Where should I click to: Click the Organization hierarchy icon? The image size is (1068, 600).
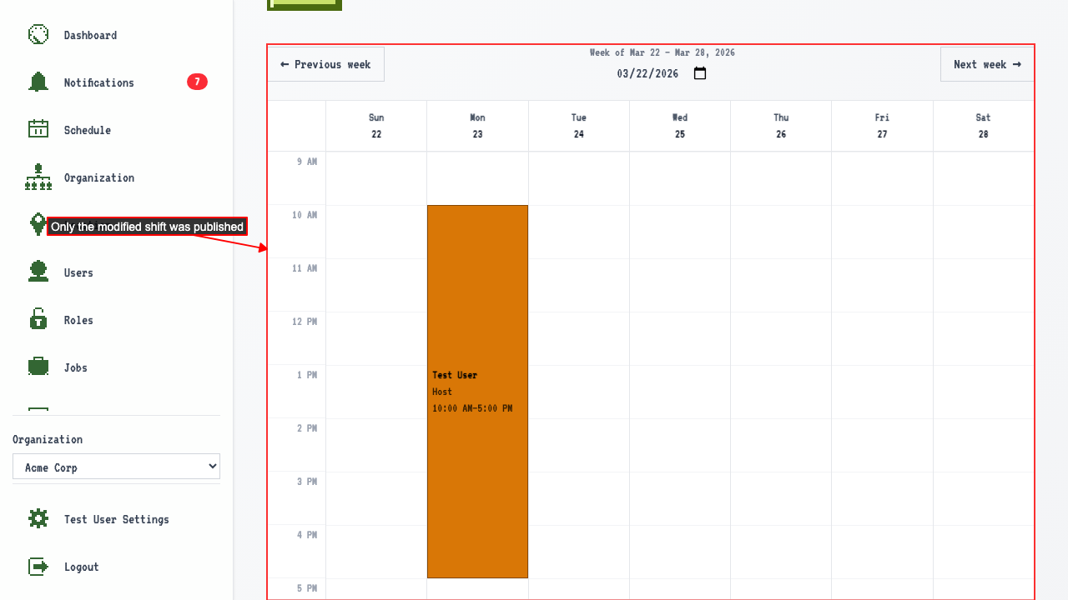click(38, 177)
